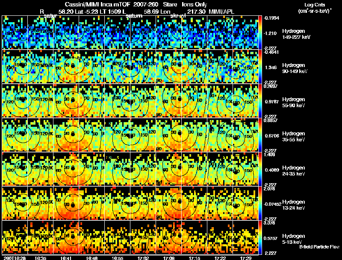Select the 'Hydrogen 90-149 keV' row label
The image size is (342, 260).
tap(295, 68)
